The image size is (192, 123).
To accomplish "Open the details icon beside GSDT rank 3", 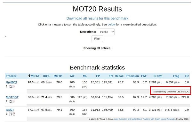I will point(11,114).
